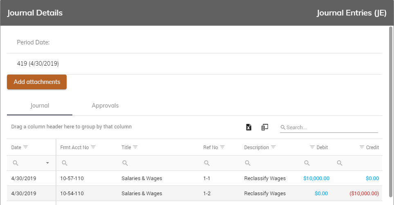Click filter icon on Frmt Acct No header
394x205 pixels.
pos(93,147)
